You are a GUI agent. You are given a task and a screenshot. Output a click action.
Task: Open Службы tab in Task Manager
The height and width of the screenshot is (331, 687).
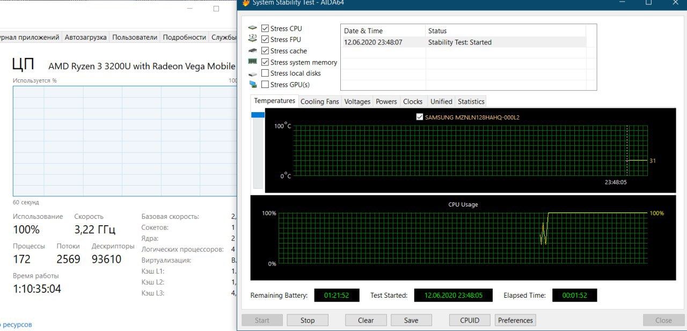[224, 38]
